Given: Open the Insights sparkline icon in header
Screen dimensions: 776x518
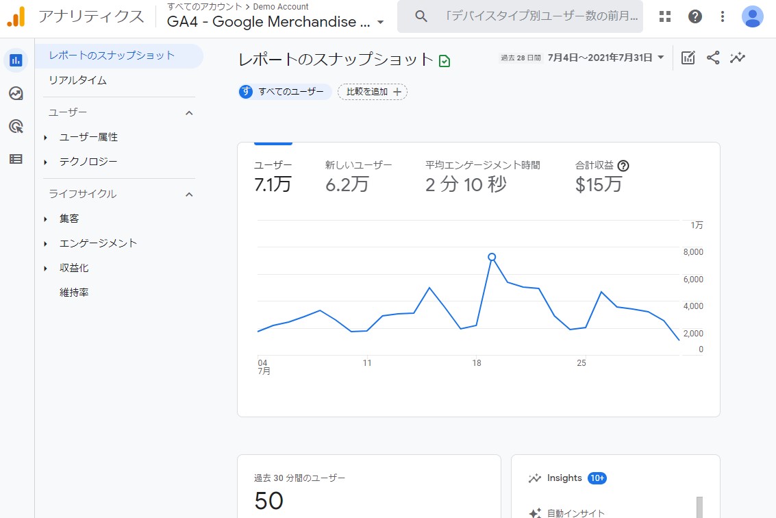Looking at the screenshot, I should pos(738,58).
